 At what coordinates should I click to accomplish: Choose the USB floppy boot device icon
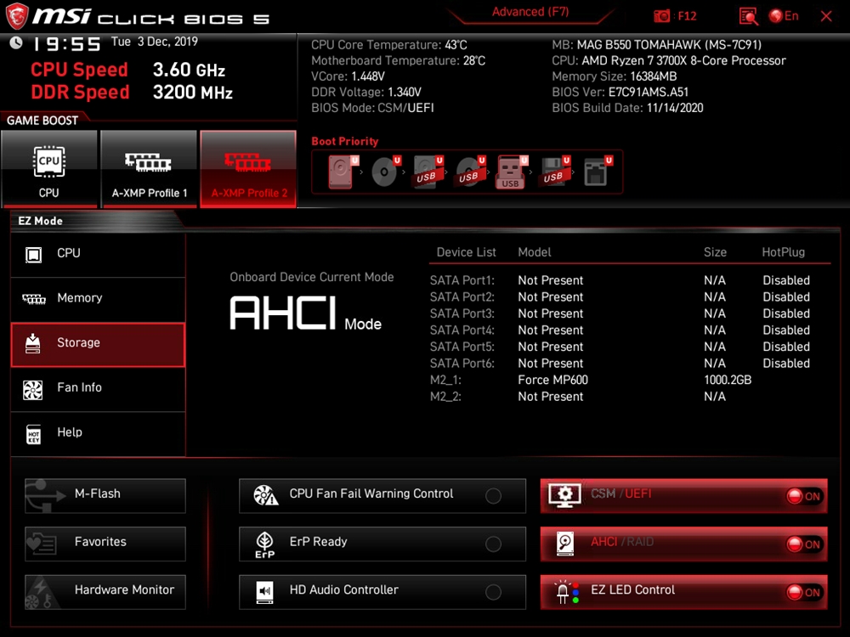[554, 172]
